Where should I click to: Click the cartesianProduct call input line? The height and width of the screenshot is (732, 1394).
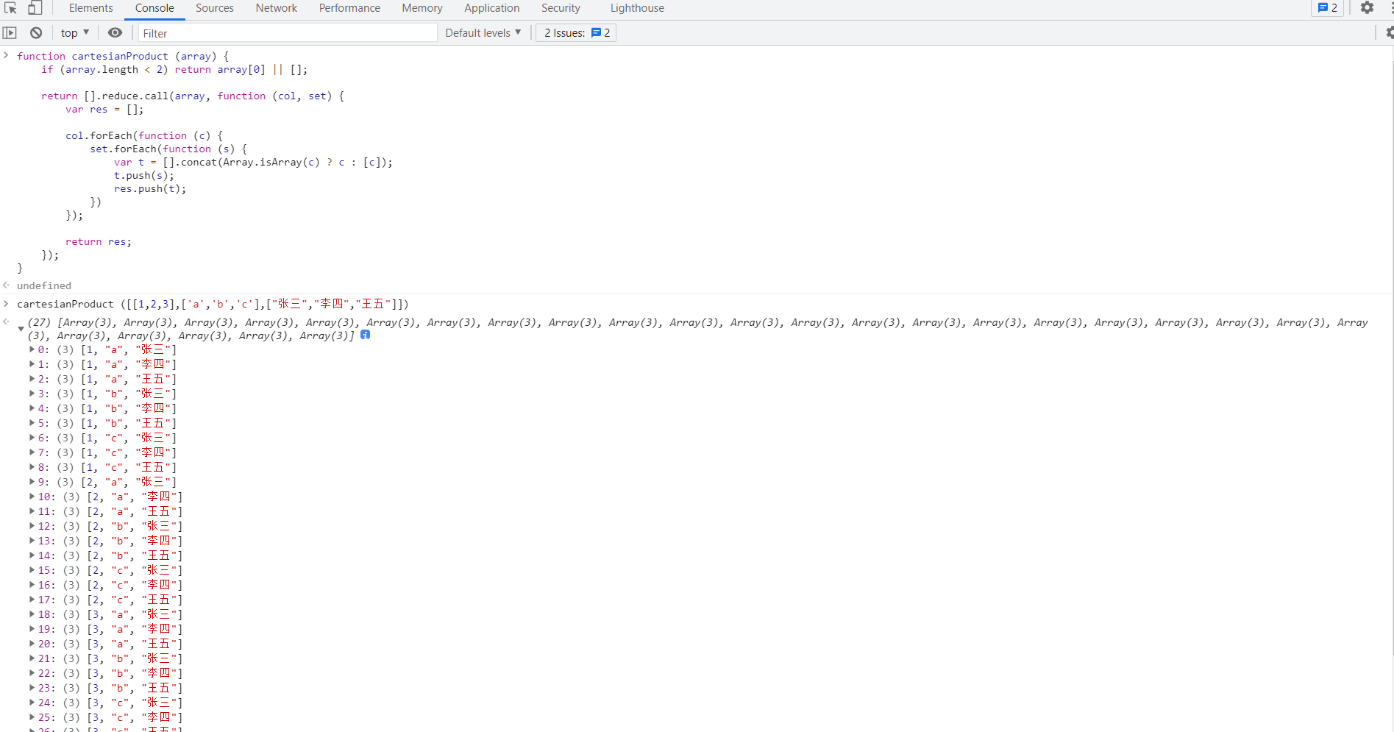[x=213, y=304]
